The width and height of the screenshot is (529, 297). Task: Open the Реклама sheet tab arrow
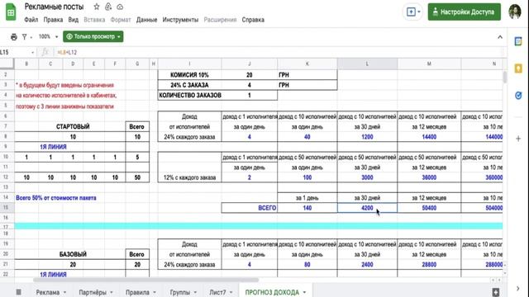(x=64, y=292)
